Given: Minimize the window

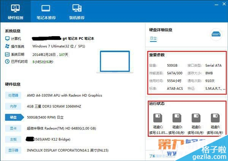Looking at the screenshot, I should pos(216,5).
